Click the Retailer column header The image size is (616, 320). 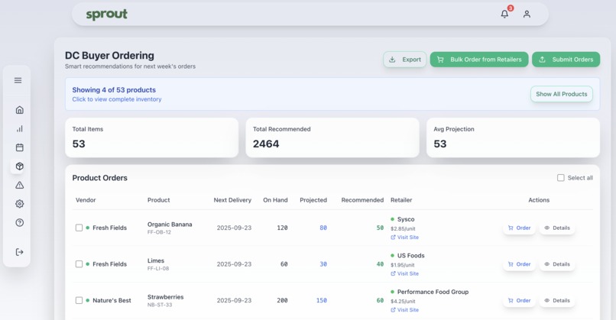pyautogui.click(x=401, y=200)
